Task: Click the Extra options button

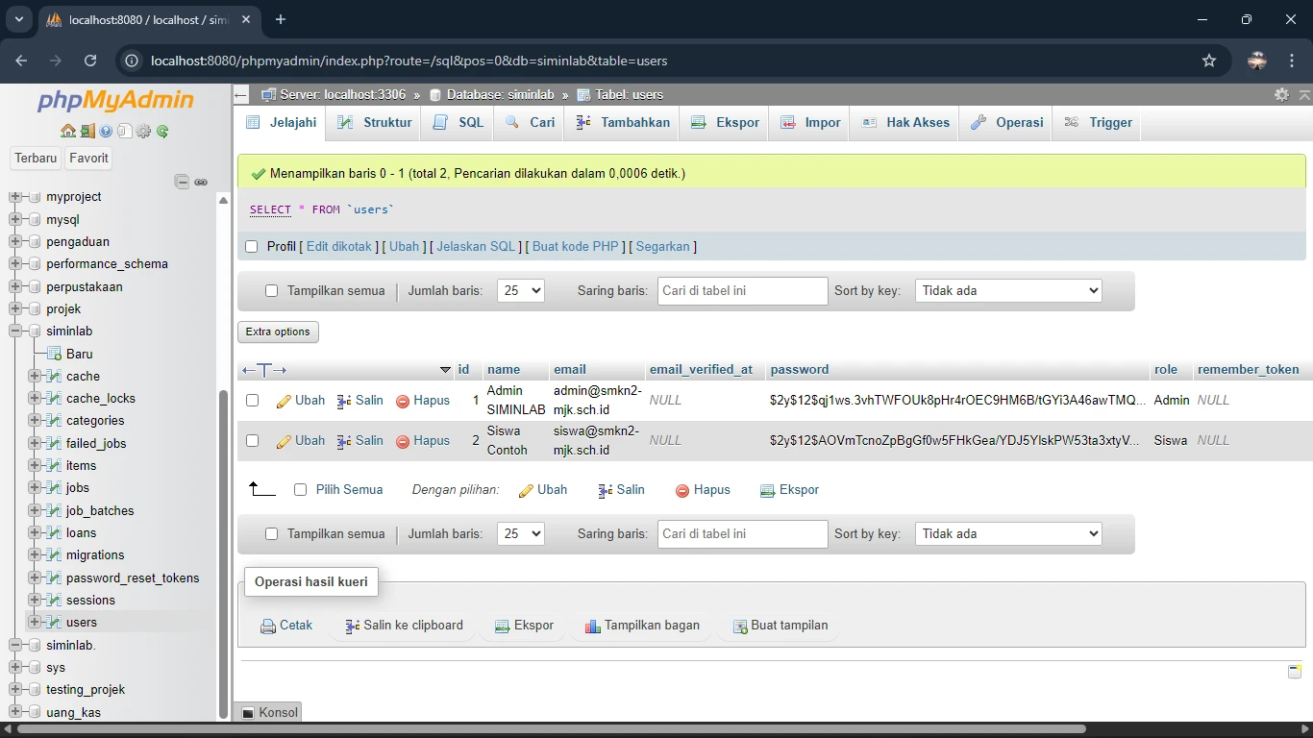Action: (x=278, y=332)
